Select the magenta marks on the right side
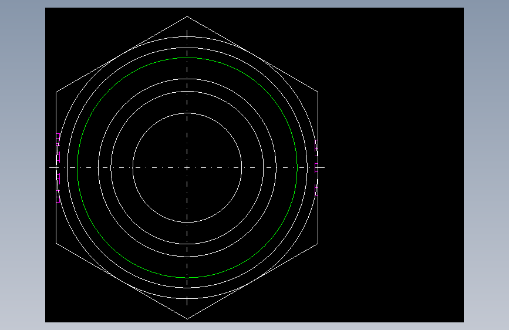The height and width of the screenshot is (330, 509). [316, 167]
